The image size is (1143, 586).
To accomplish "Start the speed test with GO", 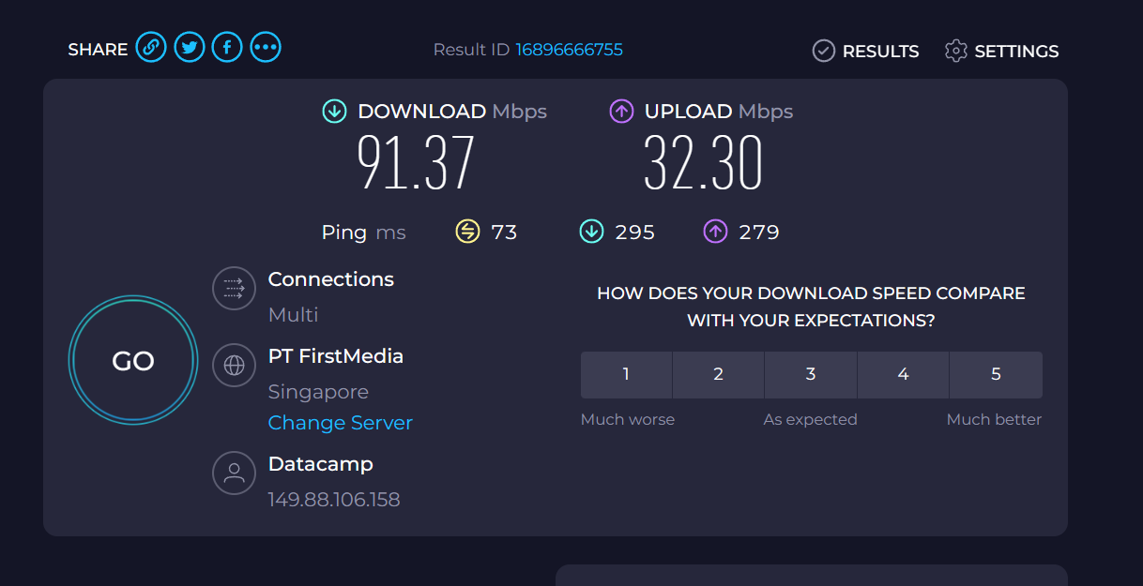I will click(x=133, y=361).
